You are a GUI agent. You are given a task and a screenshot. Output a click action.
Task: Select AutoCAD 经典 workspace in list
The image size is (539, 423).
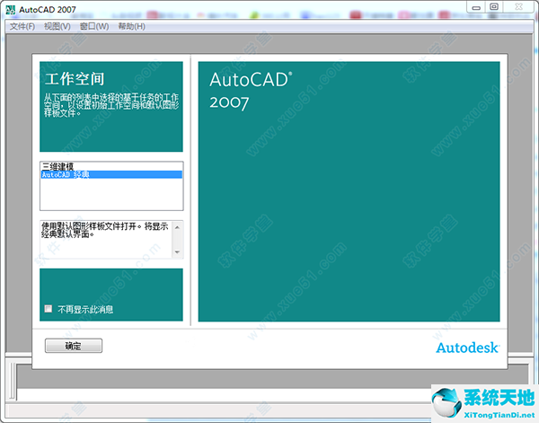pyautogui.click(x=111, y=174)
